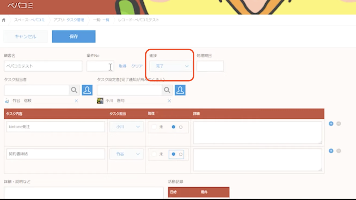Screen dimensions: 356x200
Task: Expand the 竹谷 task assignee dropdown
Action: coord(126,154)
